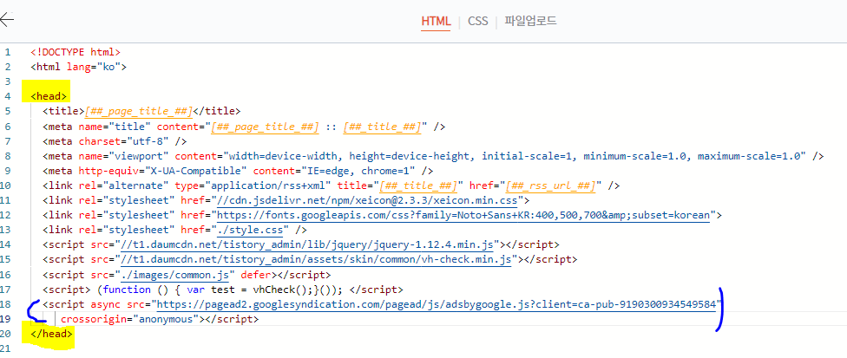Place cursor on opening <head> tag
847x358 pixels.
click(49, 96)
